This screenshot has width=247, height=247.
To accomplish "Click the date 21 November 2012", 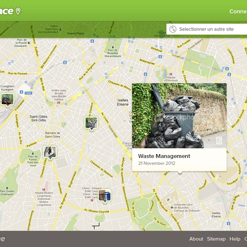I will coord(157,163).
